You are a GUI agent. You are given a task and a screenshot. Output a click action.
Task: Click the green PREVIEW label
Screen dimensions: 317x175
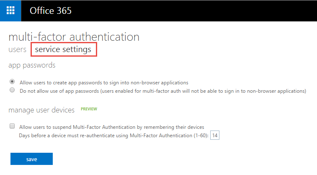click(x=89, y=109)
